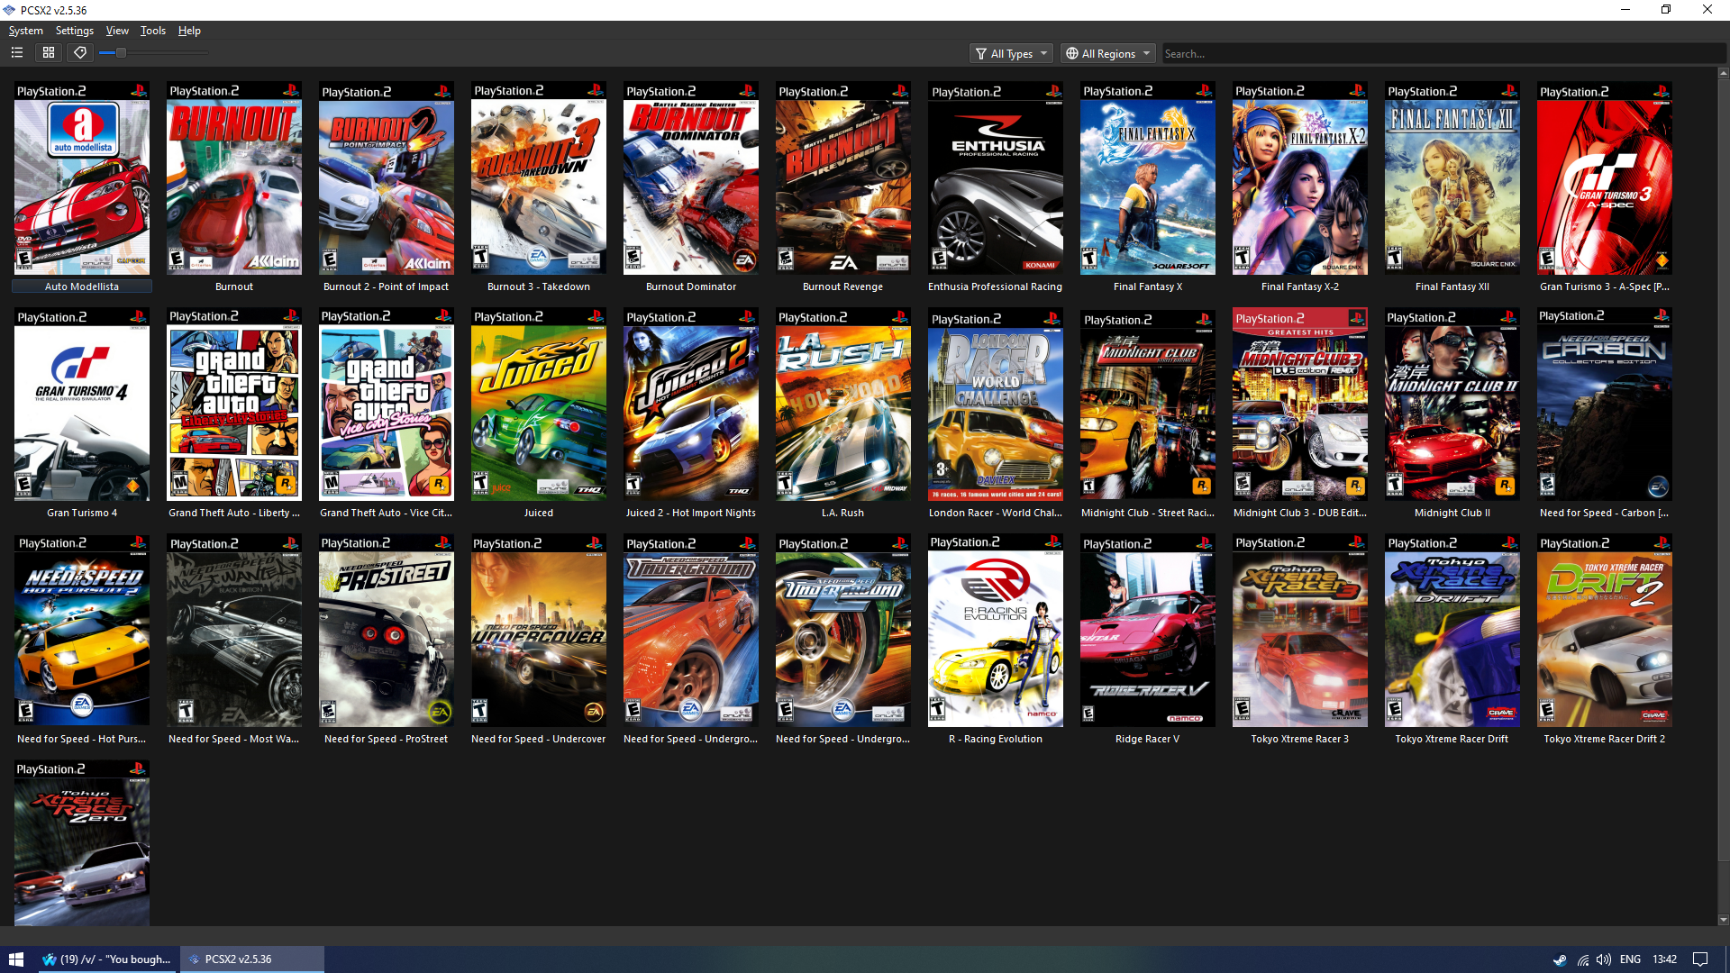This screenshot has width=1730, height=973.
Task: Switch to game grid view
Action: [49, 53]
